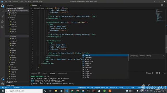Add a new terminal with plus icon
Image resolution: width=167 pixels, height=93 pixels.
pos(152,73)
